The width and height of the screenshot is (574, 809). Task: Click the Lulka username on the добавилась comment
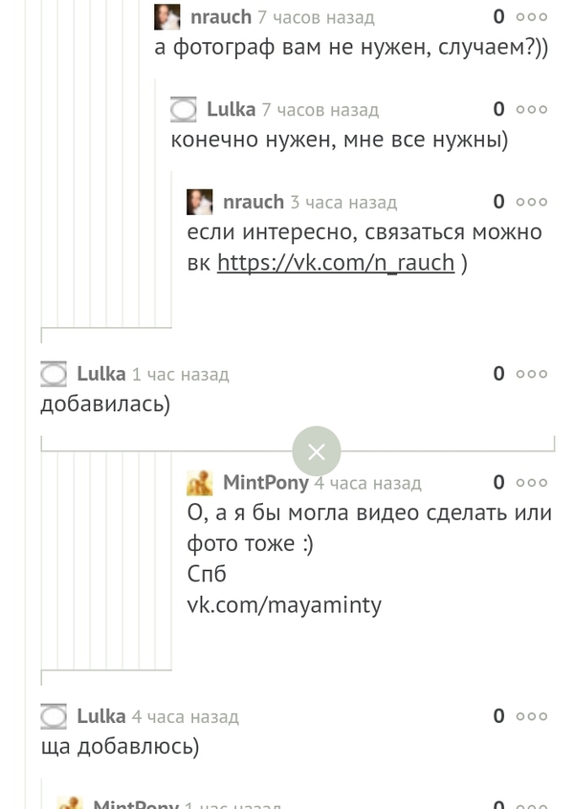coord(101,374)
